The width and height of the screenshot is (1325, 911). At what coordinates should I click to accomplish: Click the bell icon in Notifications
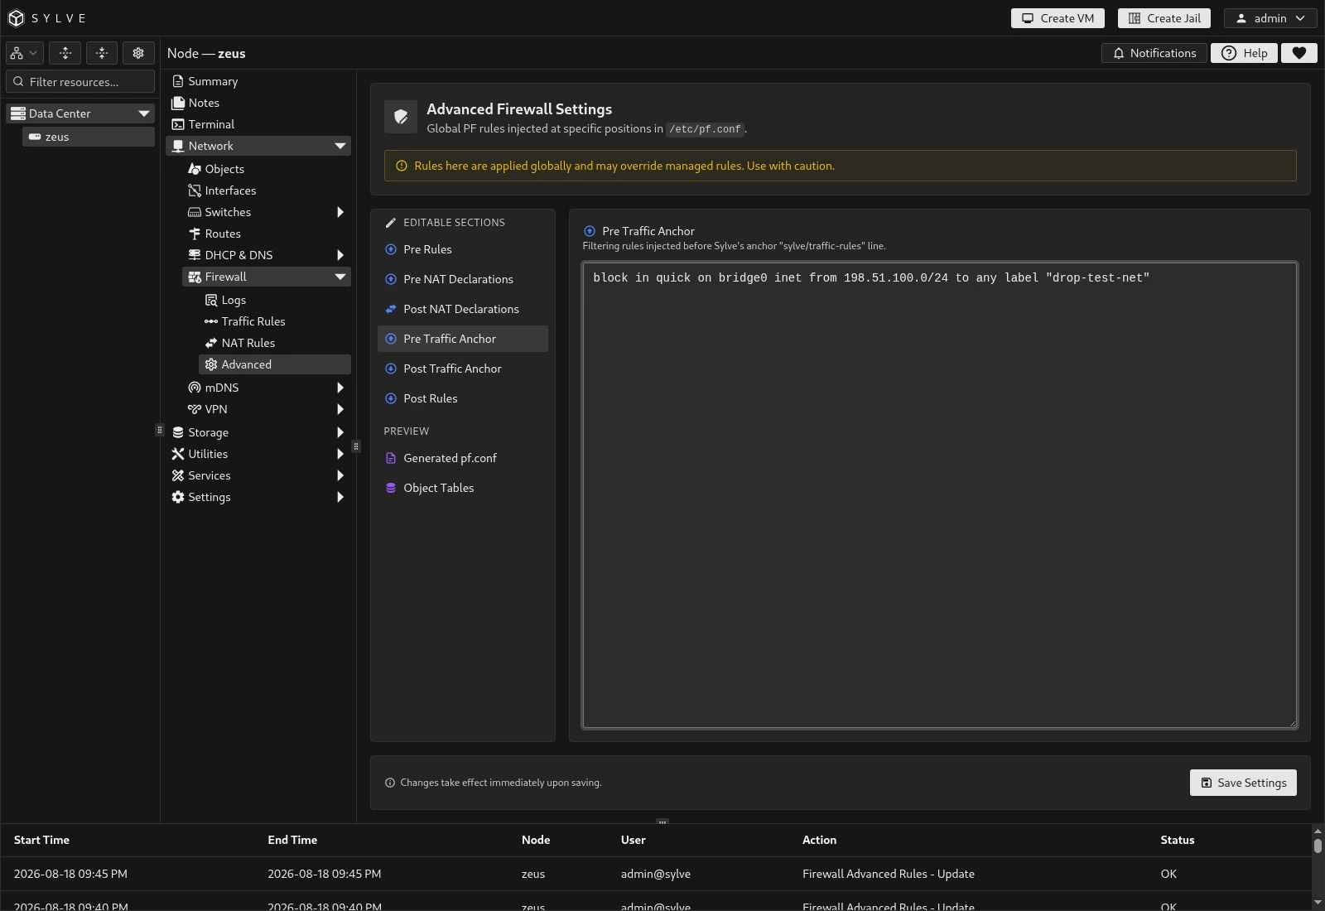point(1119,53)
